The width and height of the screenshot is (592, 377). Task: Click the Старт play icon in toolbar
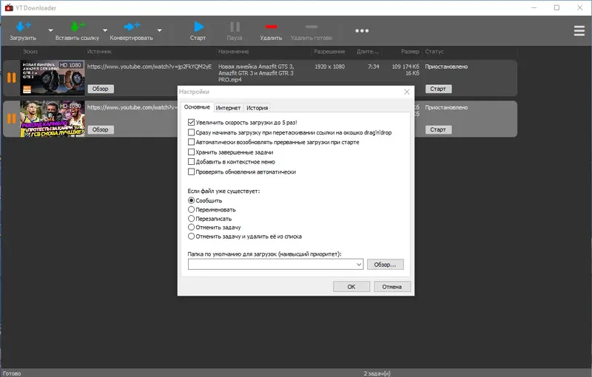click(198, 27)
